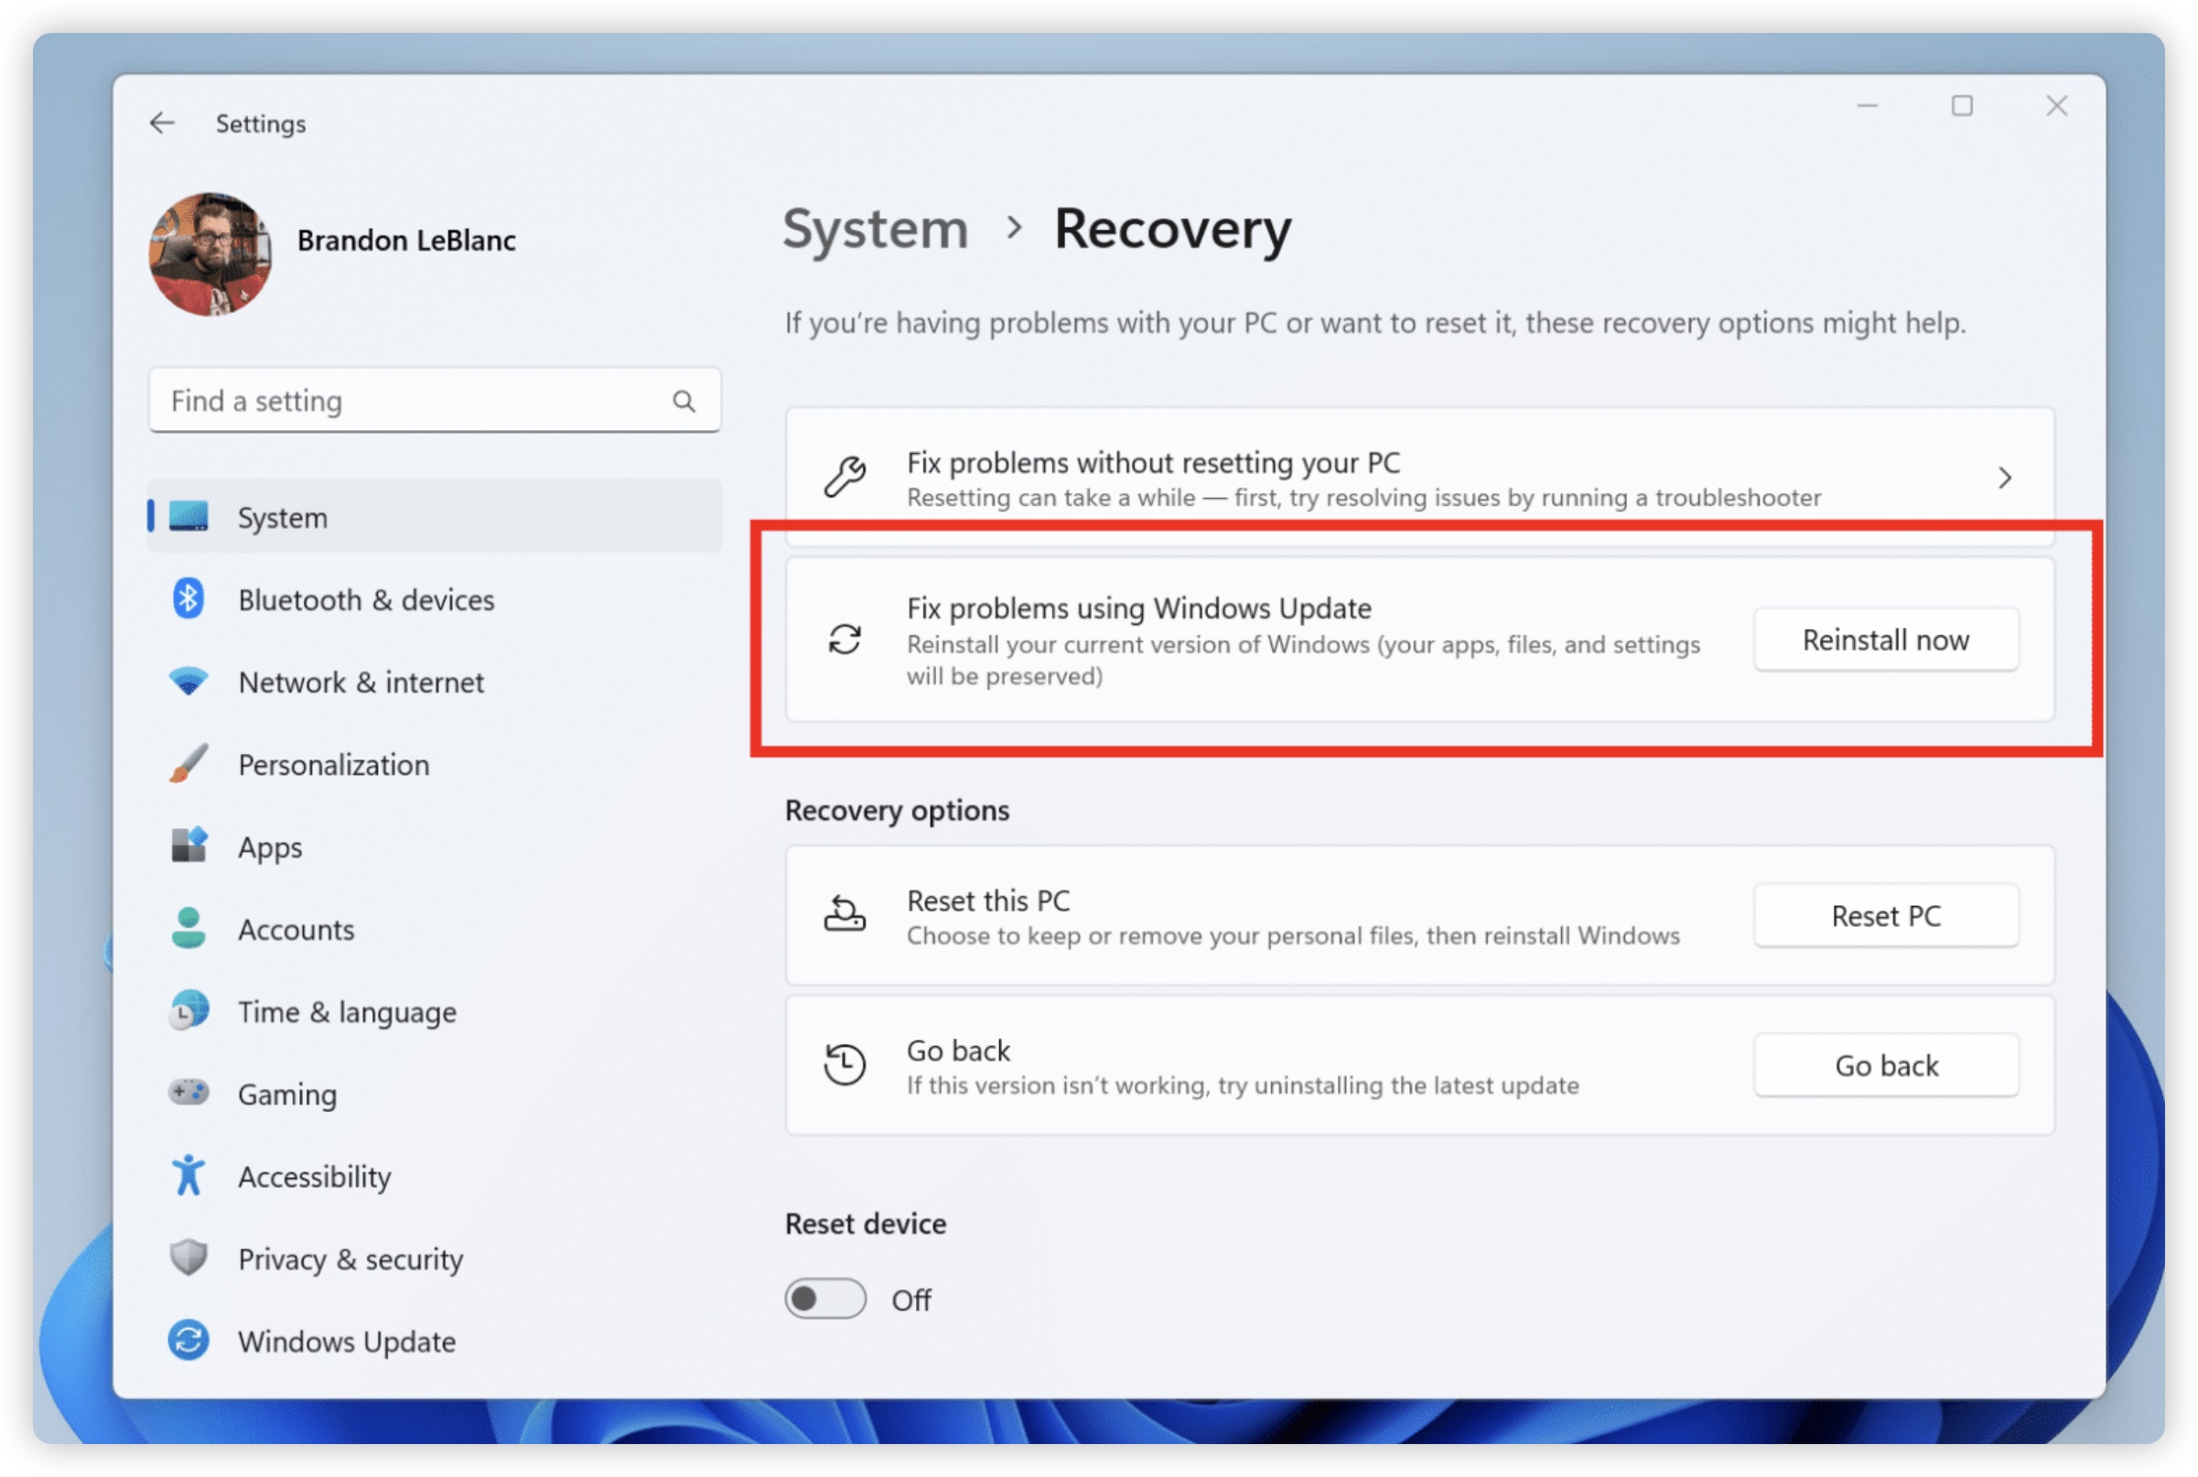Click the Recovery options heading
2198x1477 pixels.
pos(898,811)
